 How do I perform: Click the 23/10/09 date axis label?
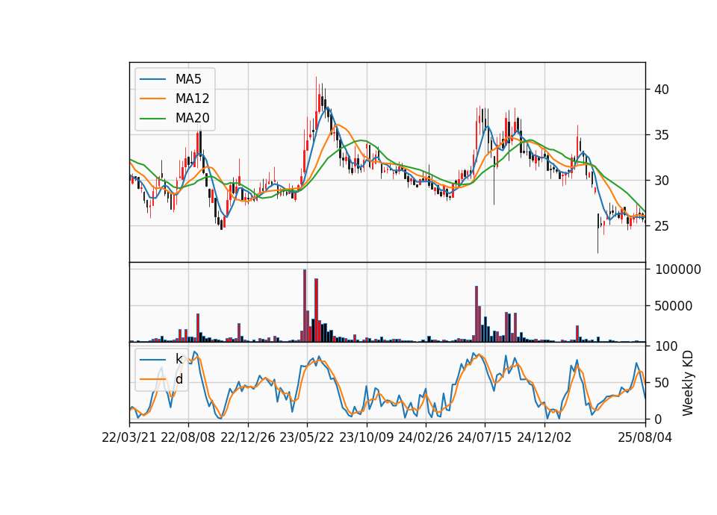pos(366,437)
